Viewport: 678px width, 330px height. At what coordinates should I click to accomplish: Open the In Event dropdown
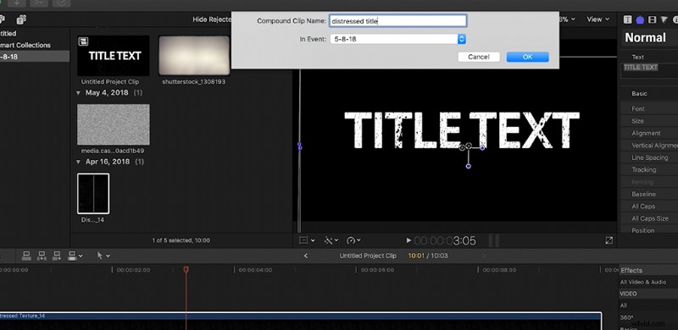[397, 39]
